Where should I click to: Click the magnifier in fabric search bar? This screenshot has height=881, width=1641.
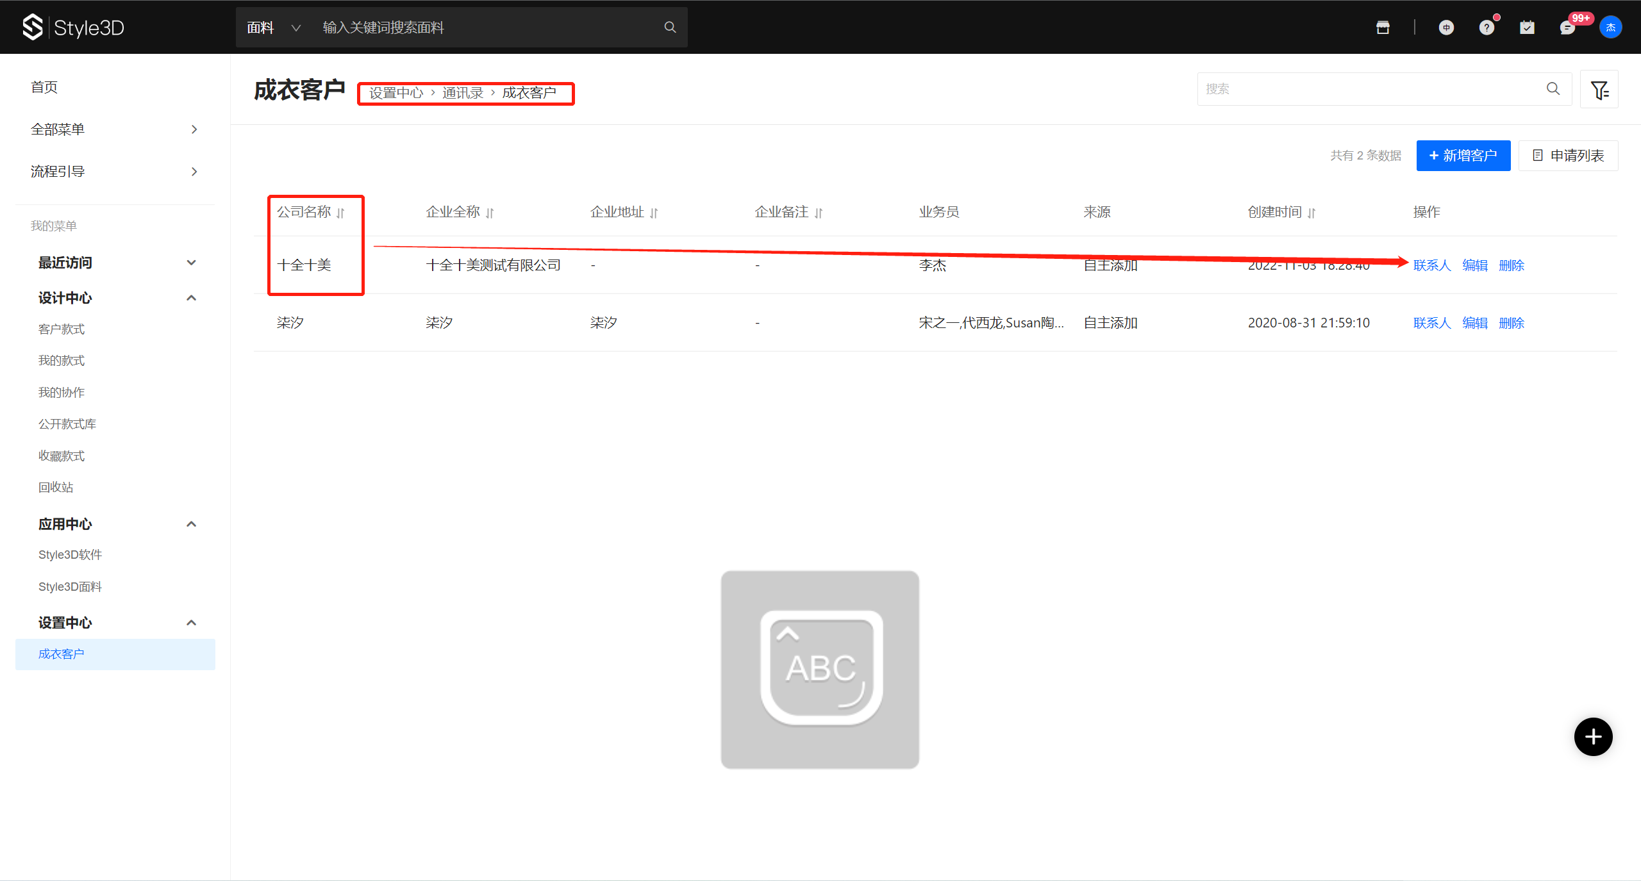tap(670, 28)
